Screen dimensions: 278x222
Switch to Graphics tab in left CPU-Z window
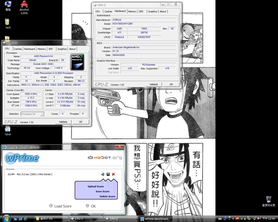pos(62,49)
